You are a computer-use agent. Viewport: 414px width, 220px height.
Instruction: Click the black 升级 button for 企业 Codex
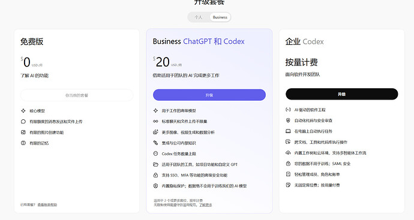coord(341,94)
